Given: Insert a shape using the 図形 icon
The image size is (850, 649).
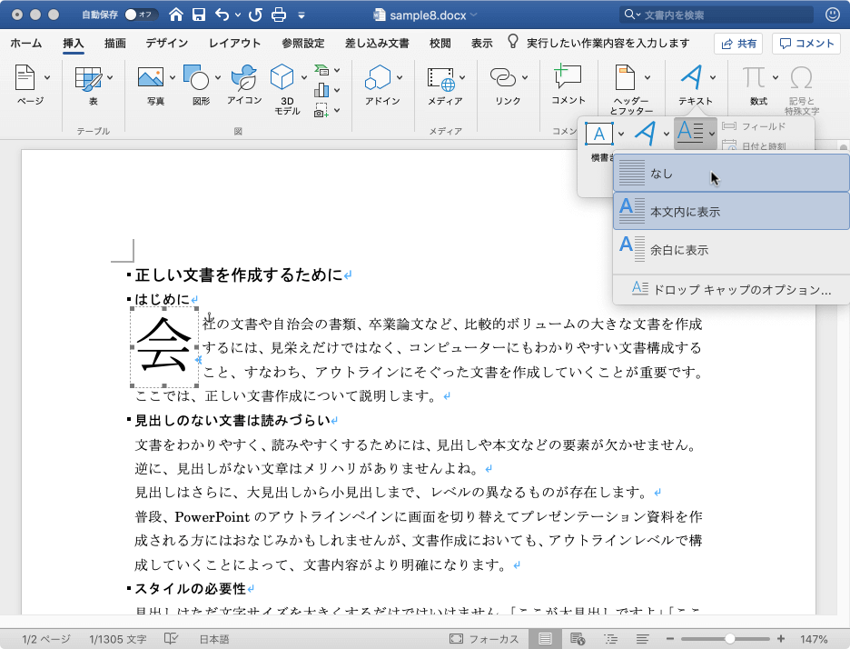Looking at the screenshot, I should (195, 77).
